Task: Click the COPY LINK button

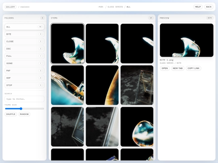Action: pos(193,68)
